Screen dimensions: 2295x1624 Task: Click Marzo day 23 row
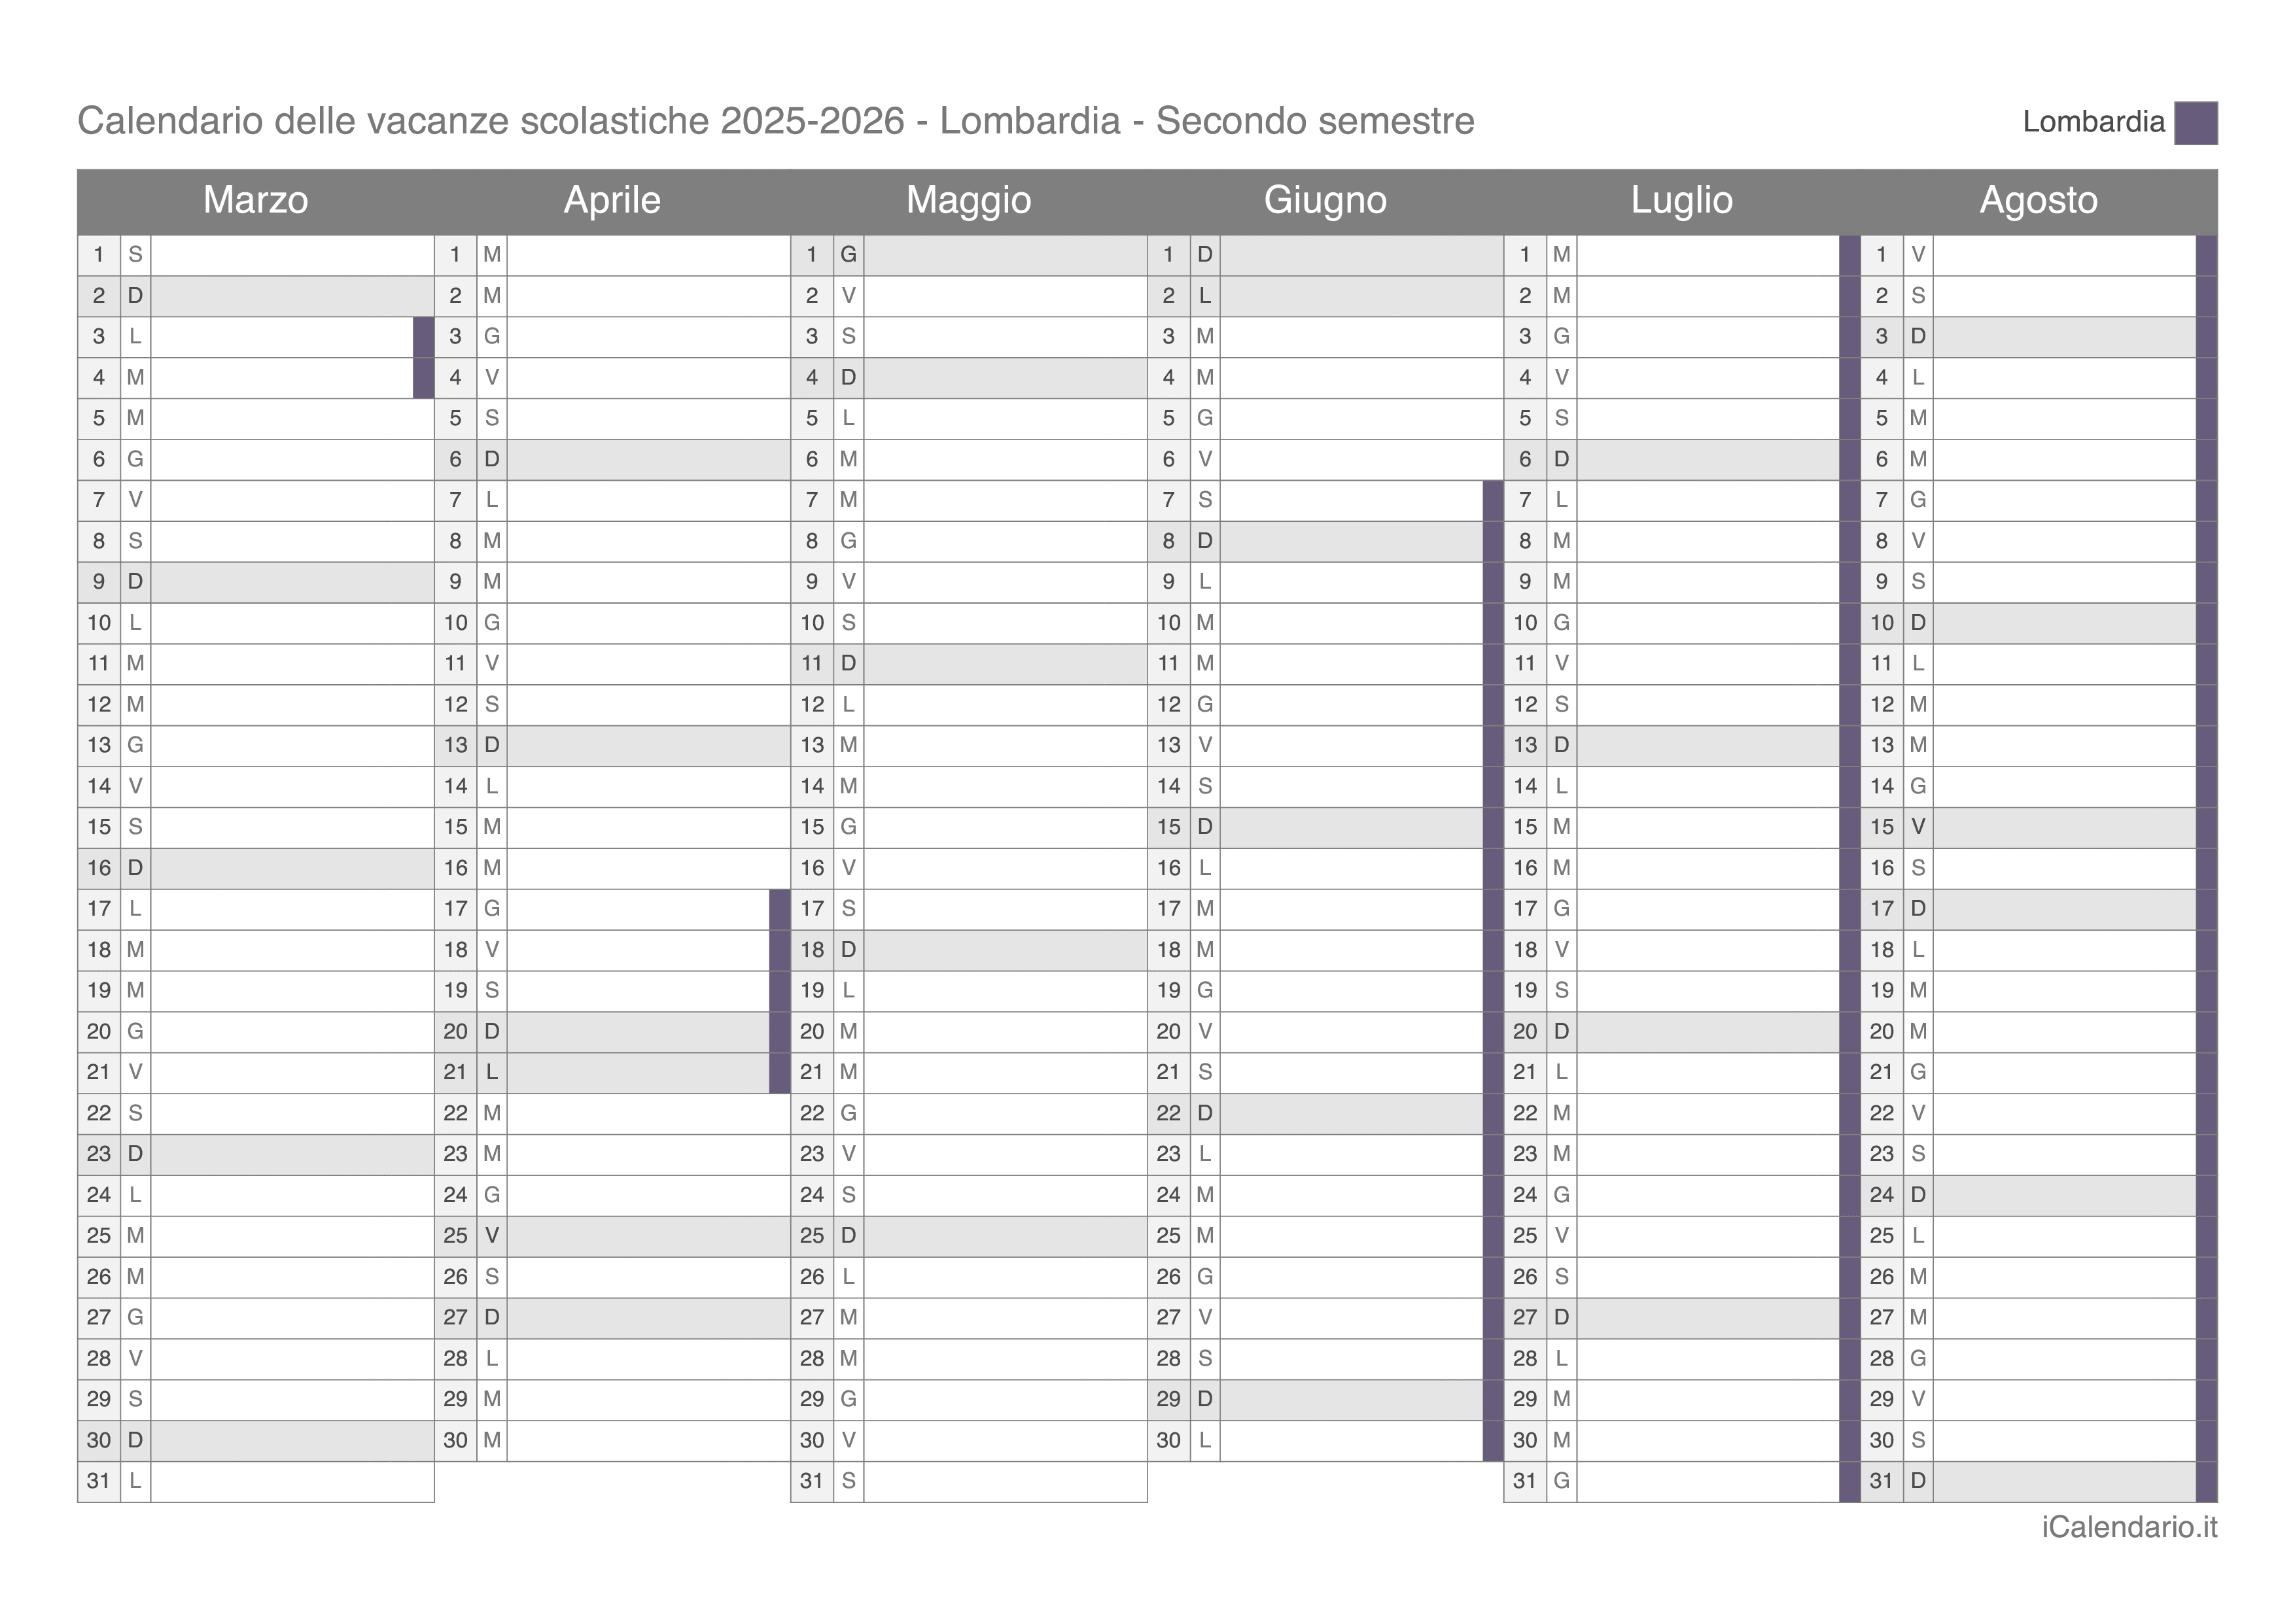[x=256, y=1154]
